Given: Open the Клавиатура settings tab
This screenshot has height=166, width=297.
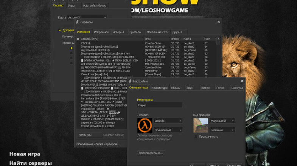Looking at the screenshot, I should [160, 88].
